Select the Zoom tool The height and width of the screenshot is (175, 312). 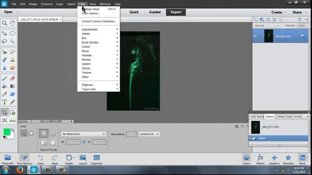tap(4, 23)
